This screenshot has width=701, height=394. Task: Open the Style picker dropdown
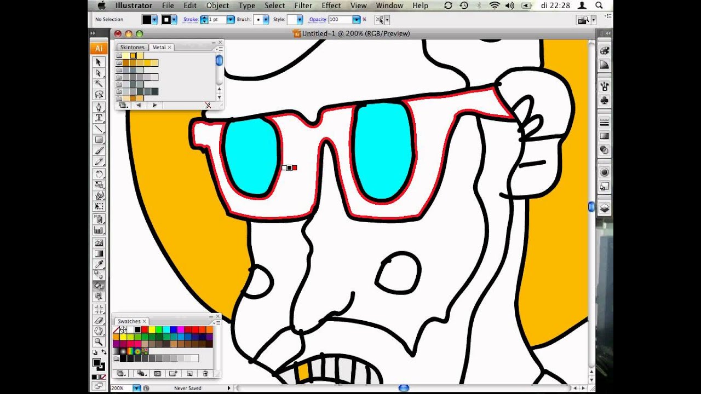[300, 20]
